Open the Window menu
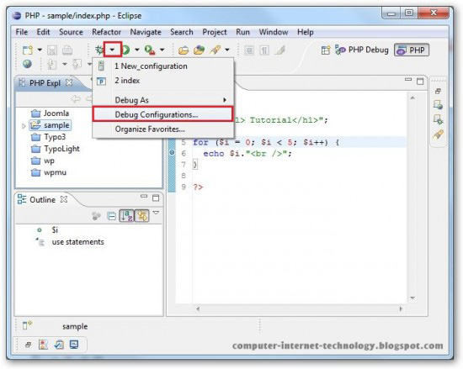Image resolution: width=463 pixels, height=369 pixels. coord(274,32)
